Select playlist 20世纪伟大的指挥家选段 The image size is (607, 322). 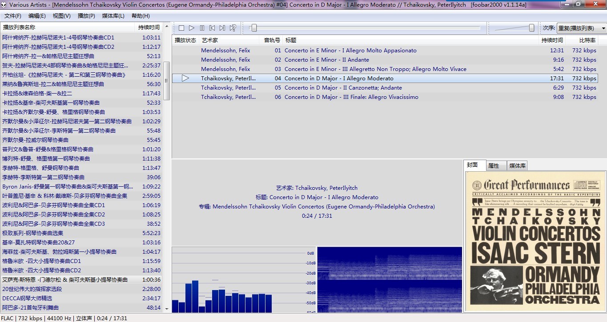pyautogui.click(x=81, y=289)
